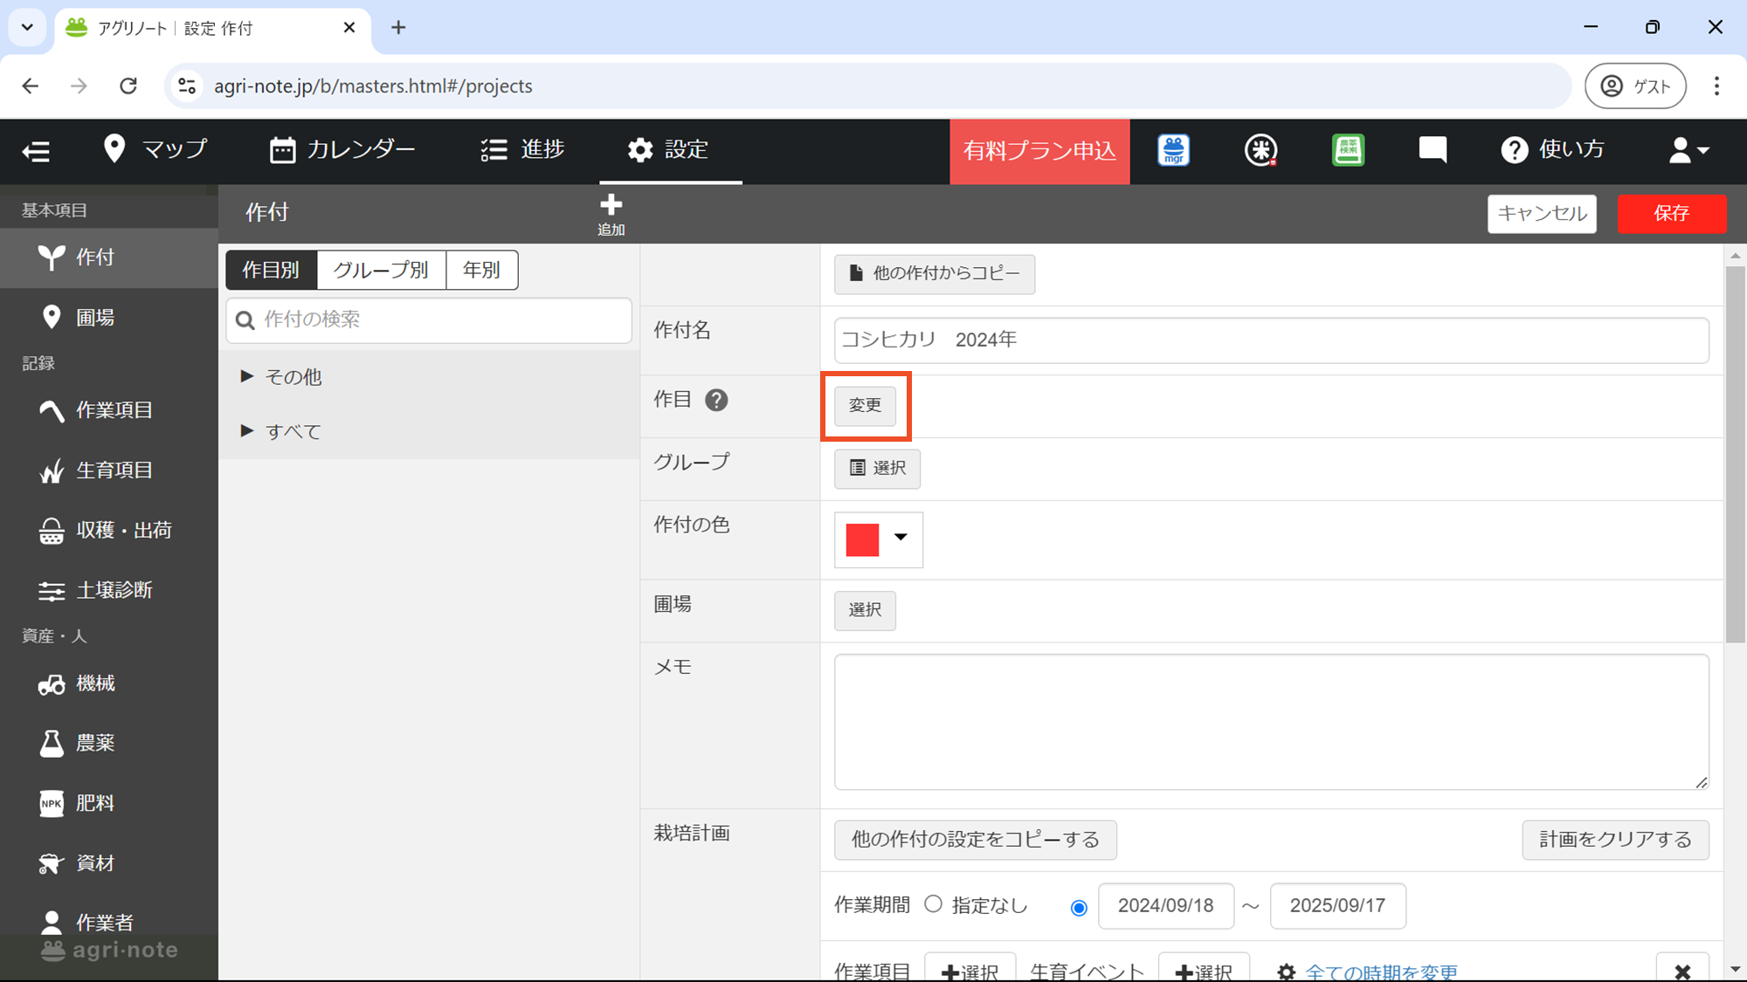
Task: Click the red 保存 button
Action: [1670, 214]
